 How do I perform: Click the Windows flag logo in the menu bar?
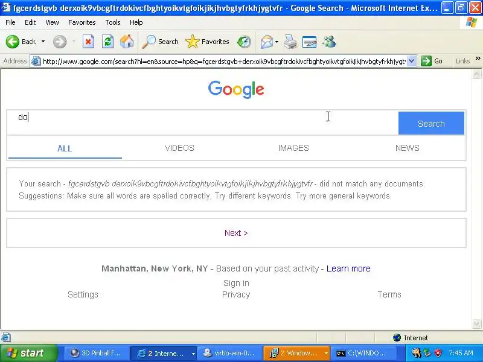[x=472, y=22]
